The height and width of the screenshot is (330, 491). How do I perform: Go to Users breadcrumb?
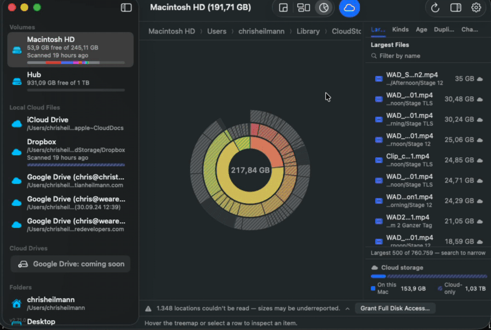pos(217,31)
